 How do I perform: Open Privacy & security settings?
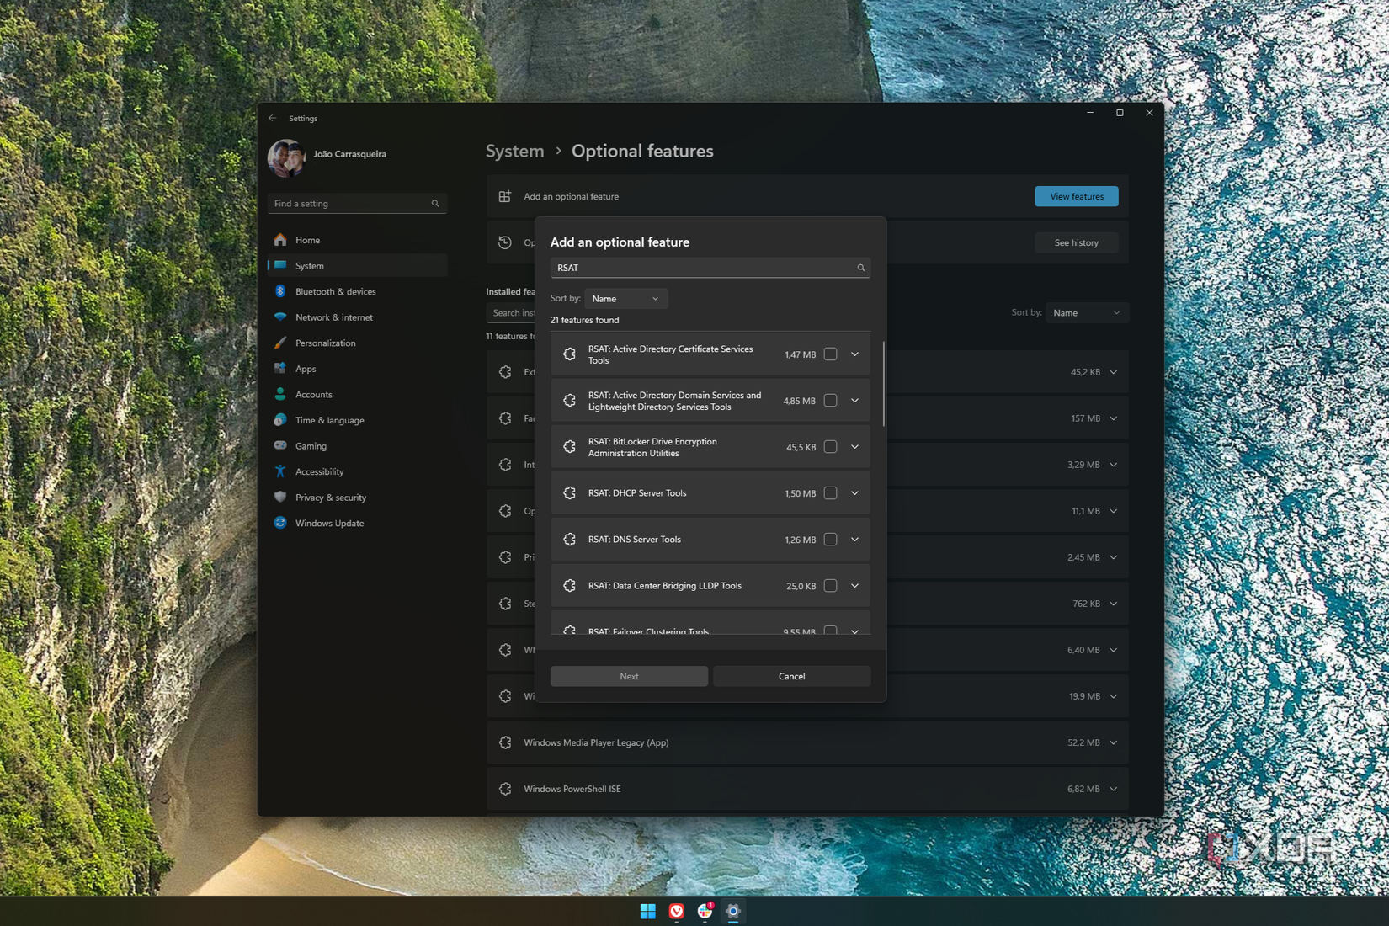[330, 498]
